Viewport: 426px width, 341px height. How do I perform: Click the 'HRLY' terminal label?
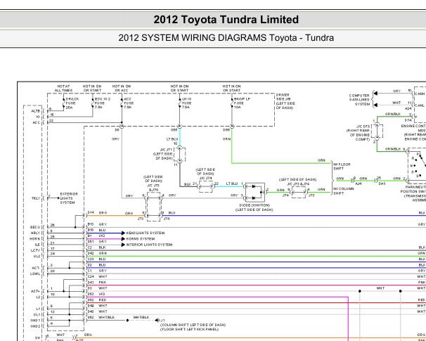click(x=35, y=233)
